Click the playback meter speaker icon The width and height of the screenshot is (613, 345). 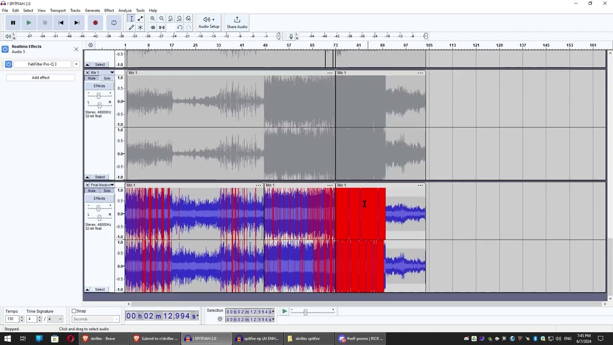[x=8, y=36]
